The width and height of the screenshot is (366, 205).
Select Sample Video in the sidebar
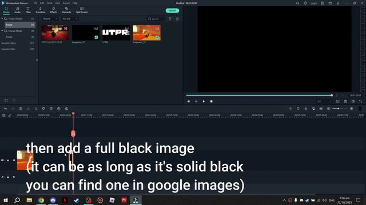(x=18, y=49)
